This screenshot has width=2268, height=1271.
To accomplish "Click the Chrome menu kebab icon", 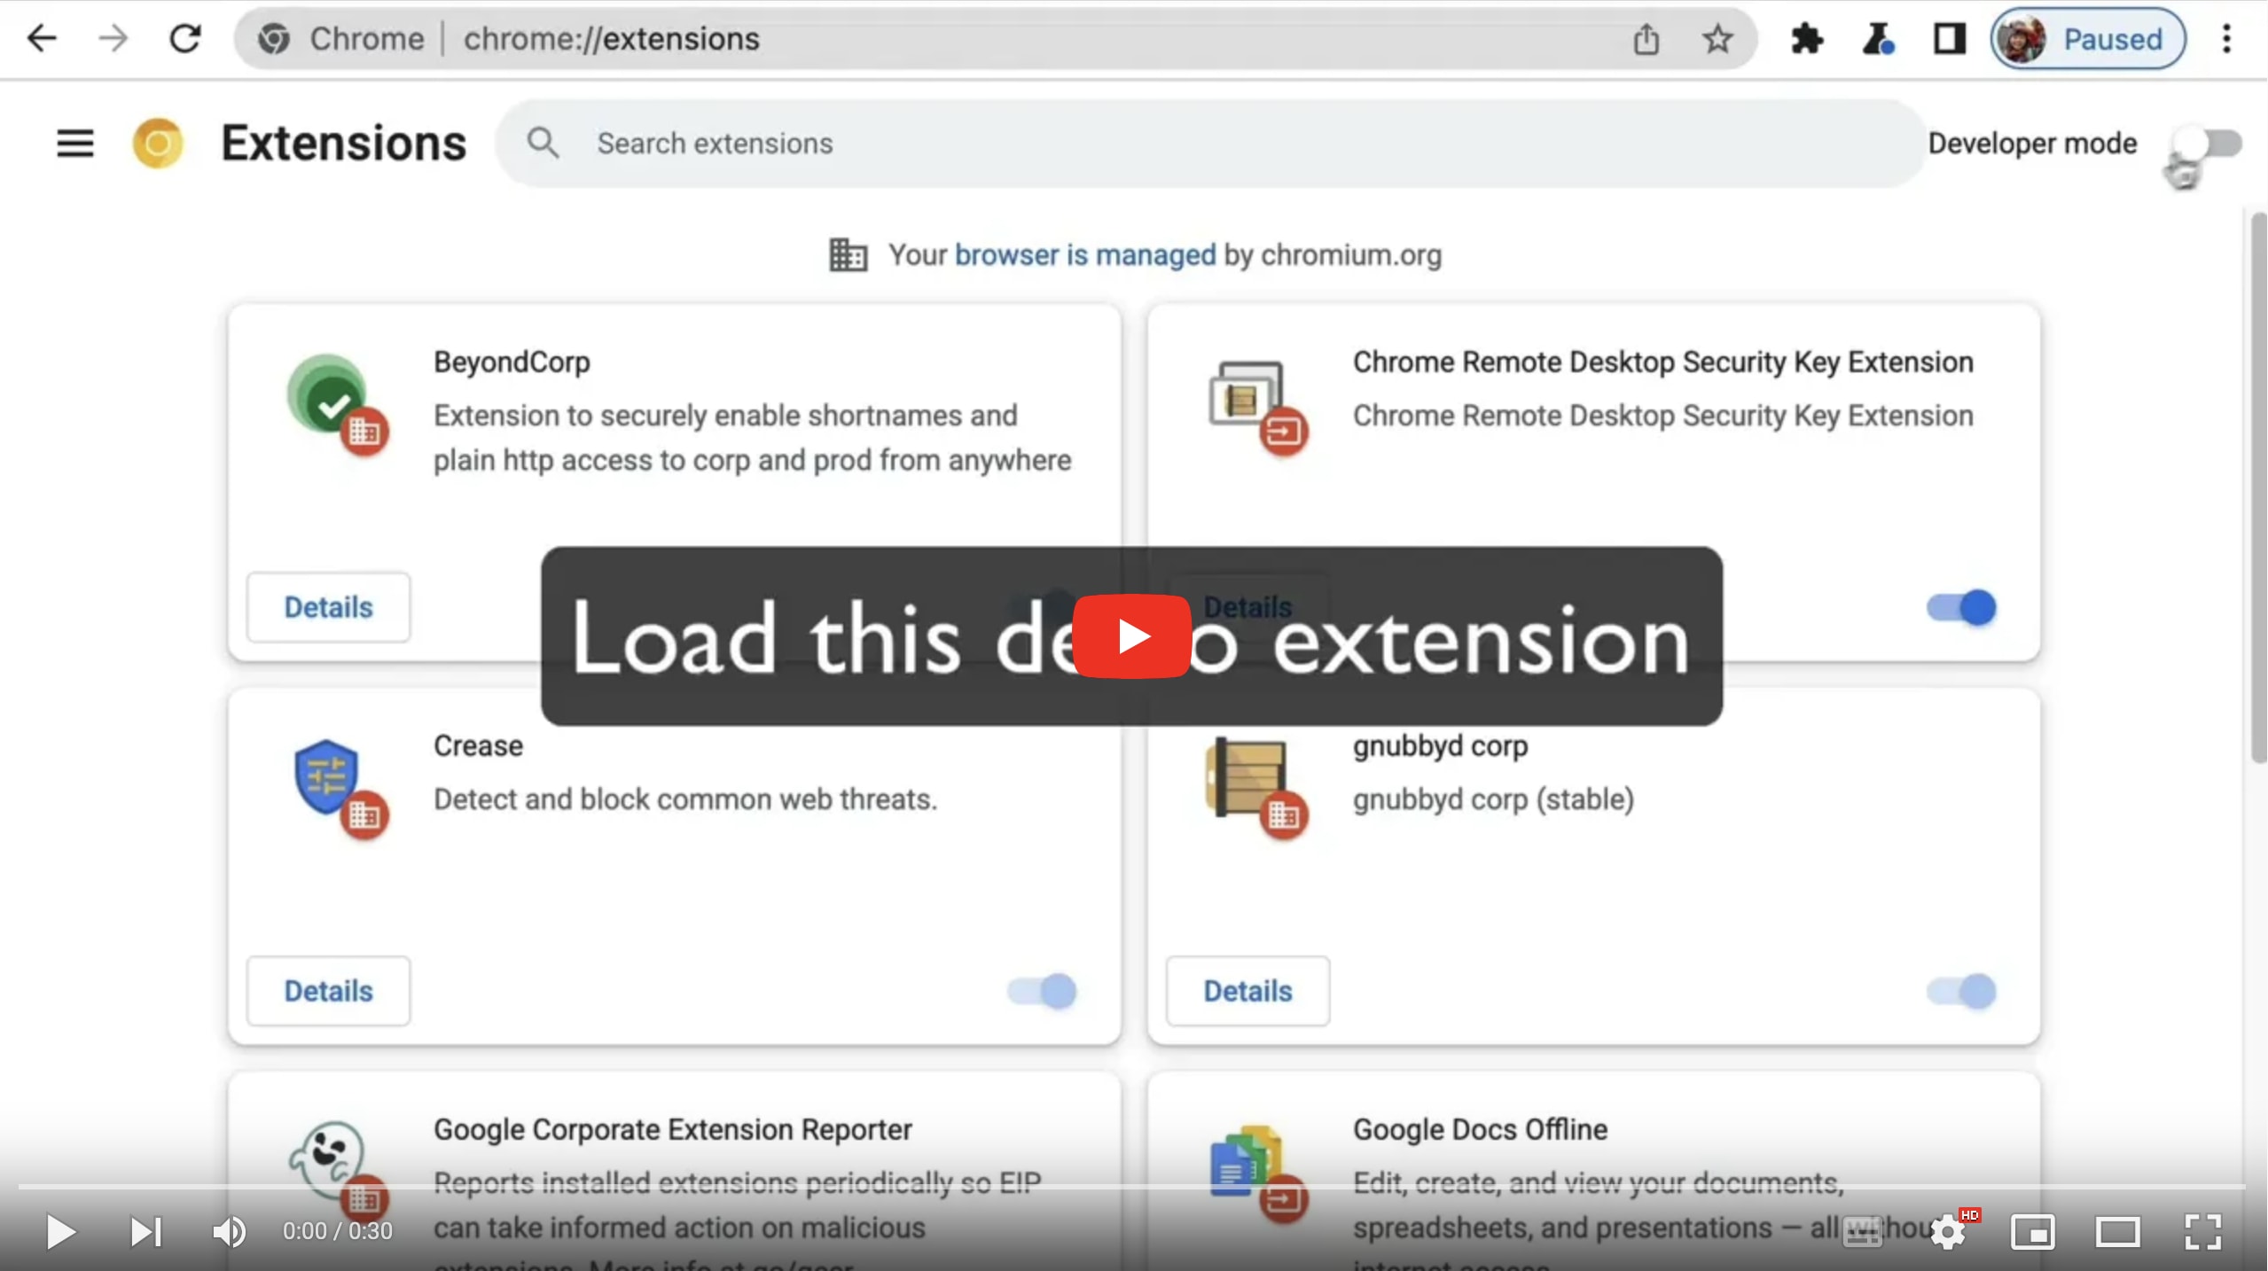I will [x=2227, y=39].
